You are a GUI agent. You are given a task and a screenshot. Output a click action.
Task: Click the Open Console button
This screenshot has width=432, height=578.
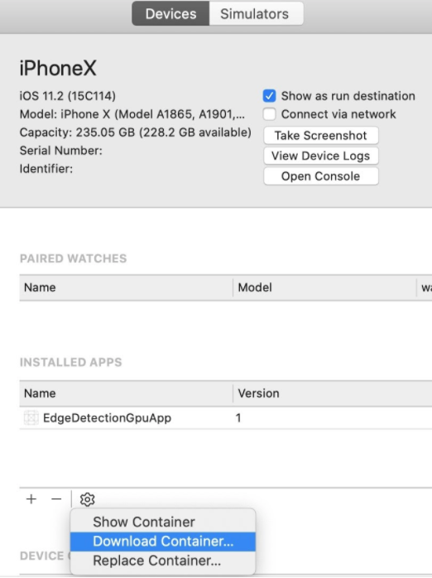321,176
